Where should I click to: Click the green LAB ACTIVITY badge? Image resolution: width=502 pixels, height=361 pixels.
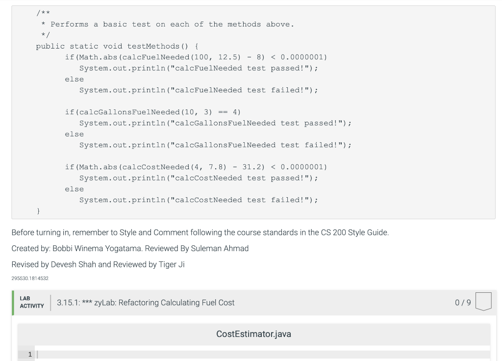tap(30, 302)
